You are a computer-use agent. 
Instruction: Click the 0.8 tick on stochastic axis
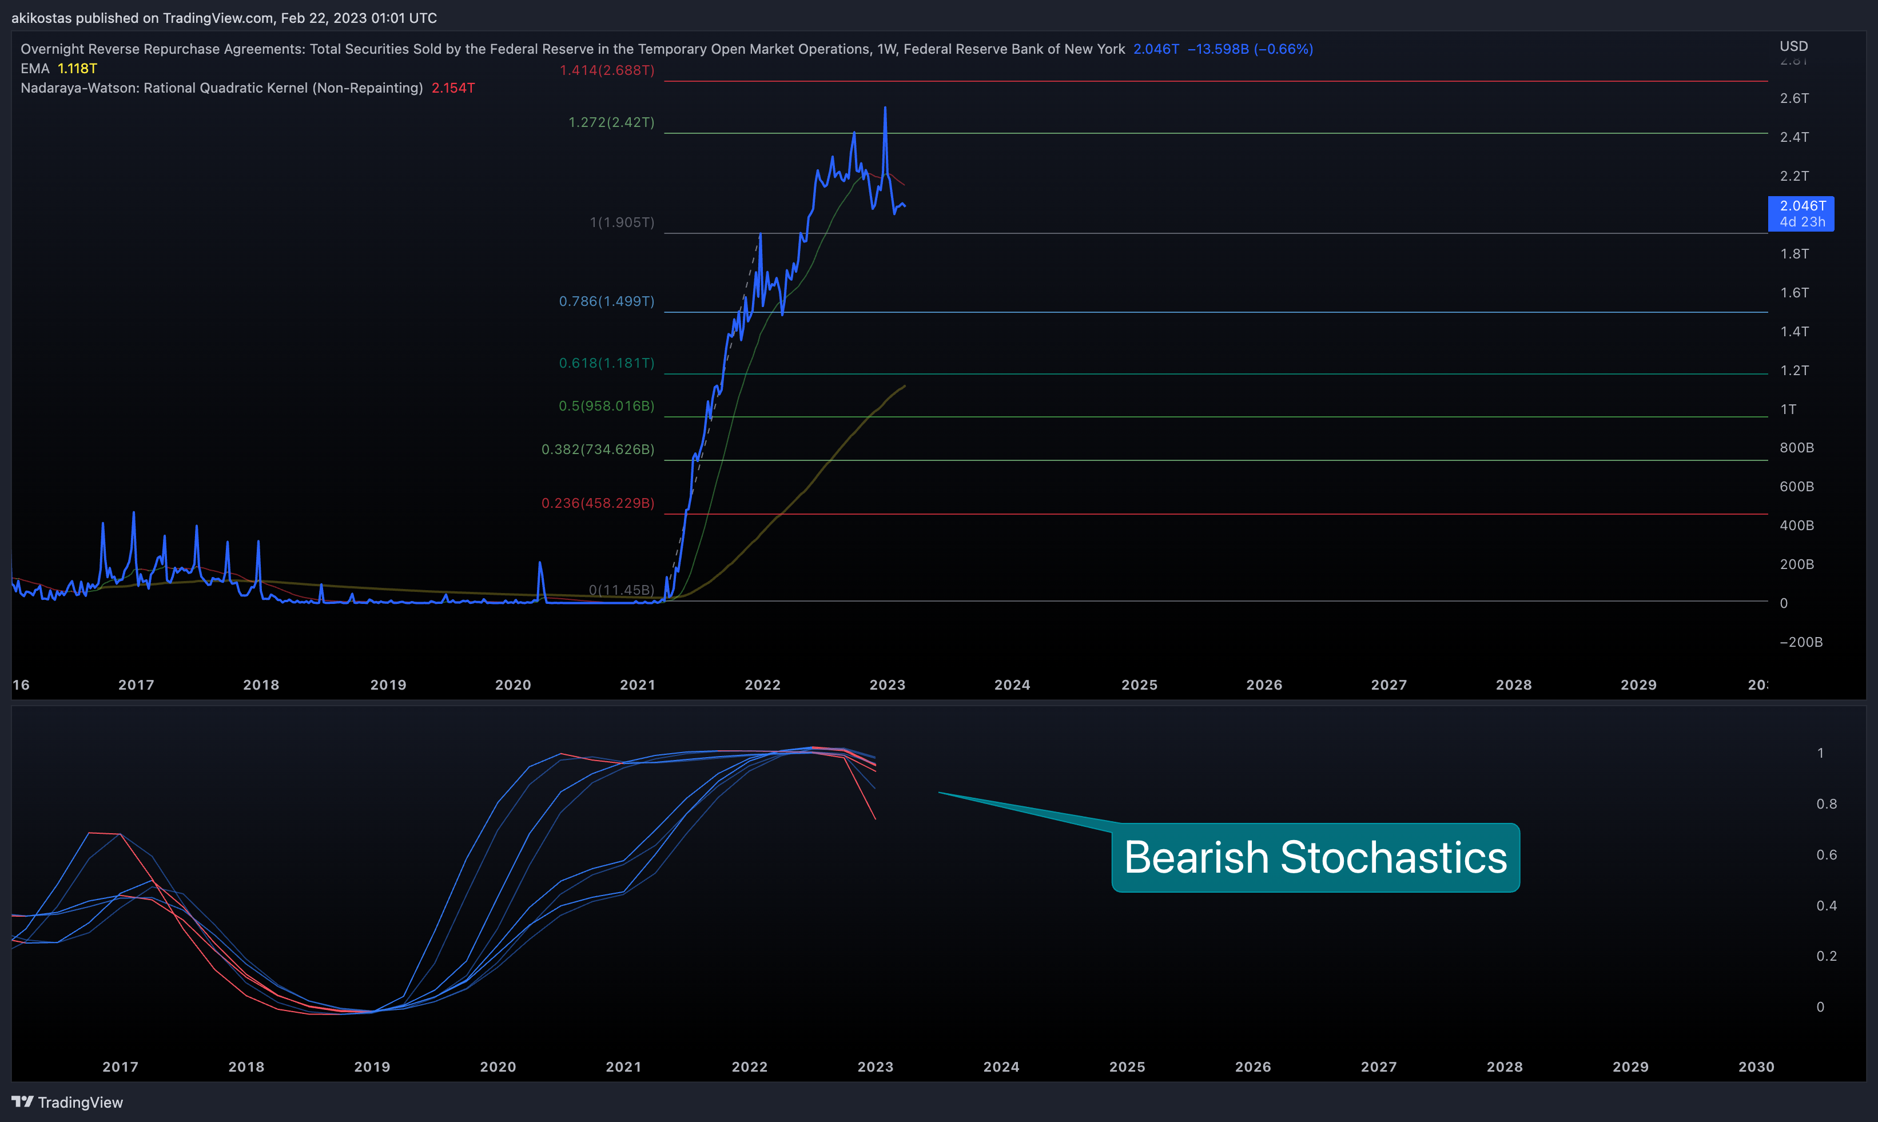click(1827, 803)
